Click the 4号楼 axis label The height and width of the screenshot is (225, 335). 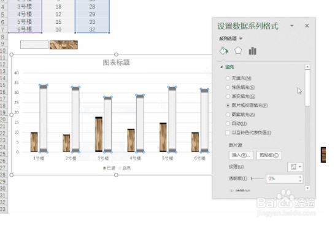[x=135, y=158]
